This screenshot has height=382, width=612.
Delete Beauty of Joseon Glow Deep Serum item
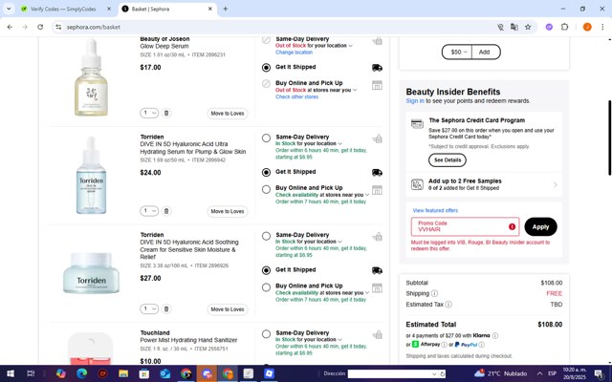pos(166,113)
